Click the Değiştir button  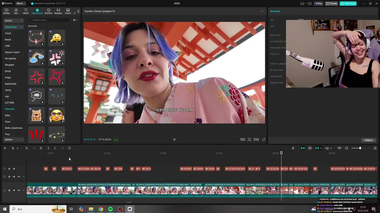(x=368, y=140)
